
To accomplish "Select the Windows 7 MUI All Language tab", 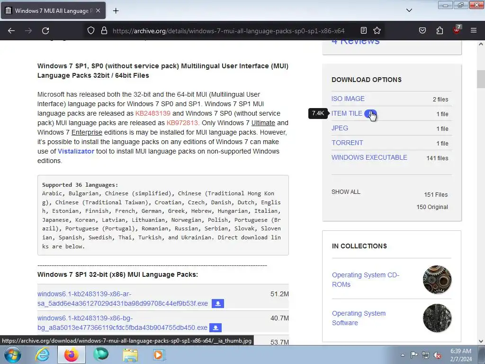I will [x=53, y=10].
